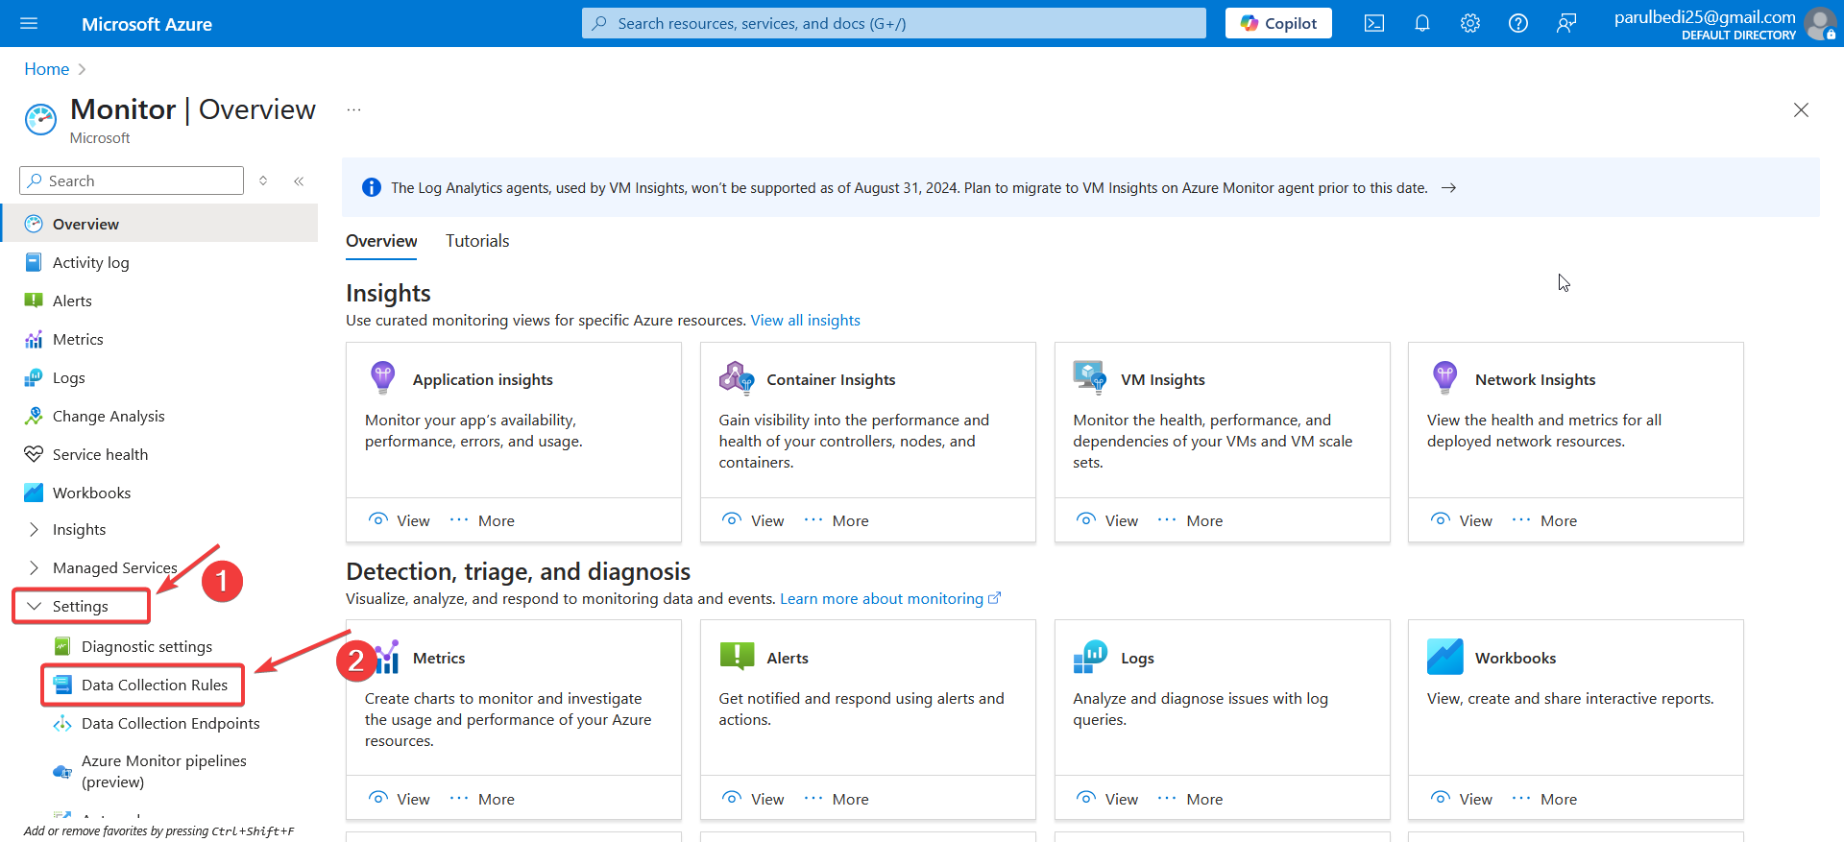Collapse the Settings sidebar group
1844x842 pixels.
[x=34, y=606]
